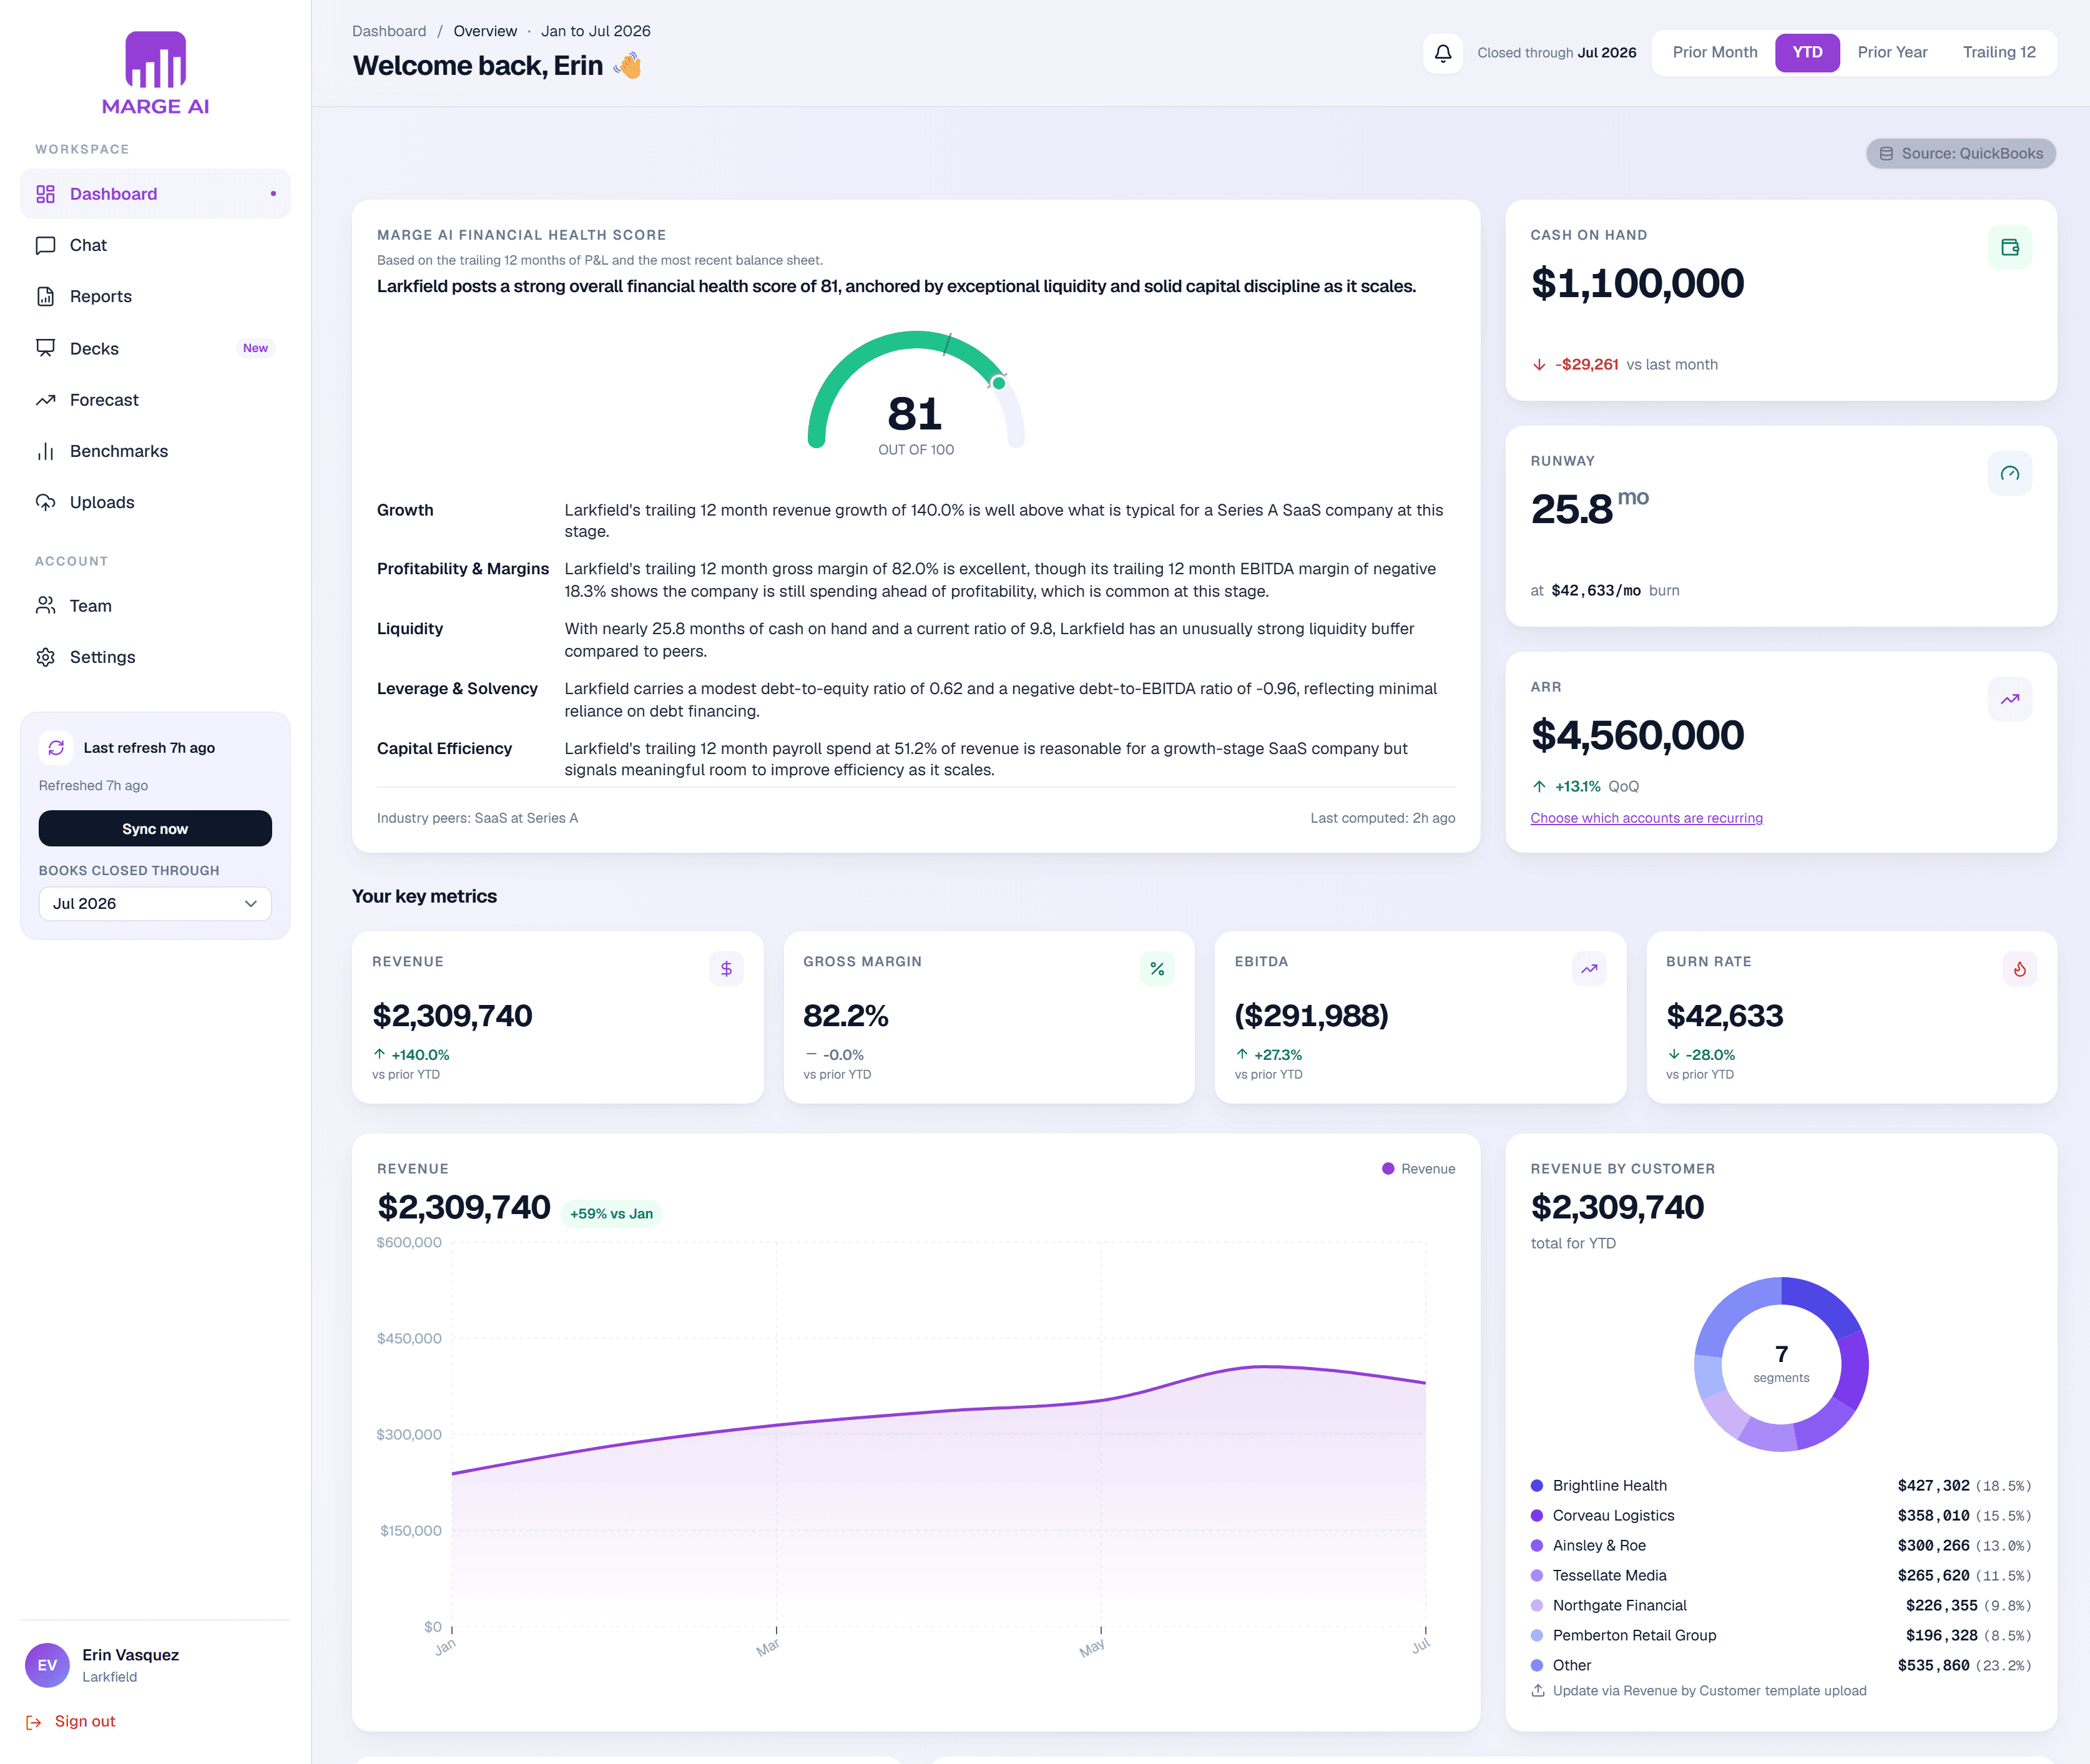Click the database icon in Source: QuickBooks badge

pos(1886,154)
